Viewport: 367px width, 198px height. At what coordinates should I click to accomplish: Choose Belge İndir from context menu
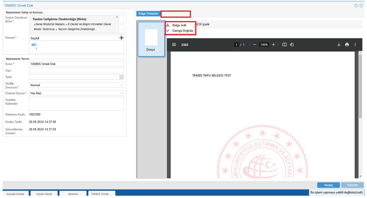tap(179, 25)
